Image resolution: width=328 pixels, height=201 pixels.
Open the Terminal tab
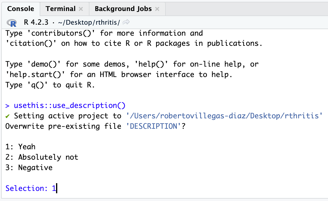point(61,9)
